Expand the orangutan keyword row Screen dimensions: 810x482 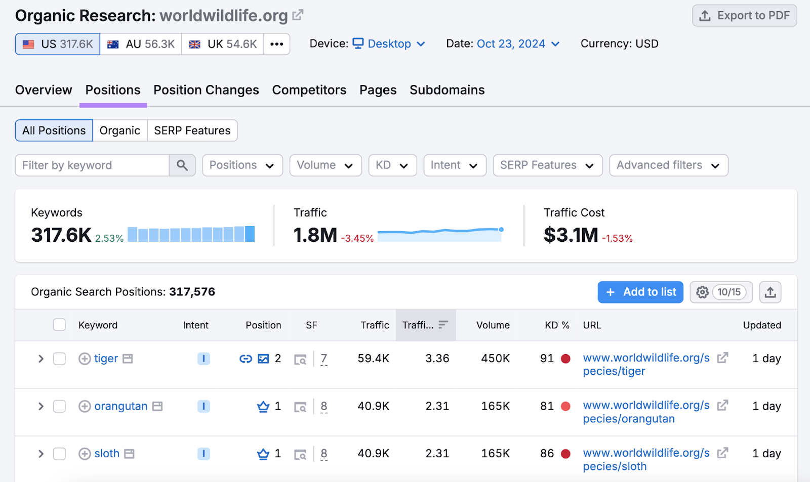[41, 406]
